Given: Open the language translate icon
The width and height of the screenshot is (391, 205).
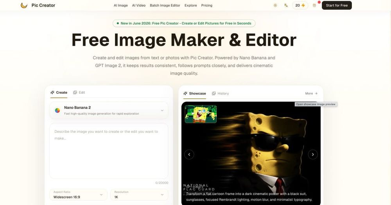Looking at the screenshot, I should [286, 5].
